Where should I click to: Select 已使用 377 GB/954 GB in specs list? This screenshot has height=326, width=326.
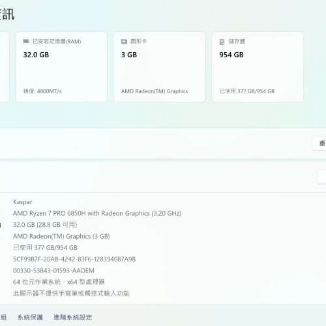(x=45, y=248)
